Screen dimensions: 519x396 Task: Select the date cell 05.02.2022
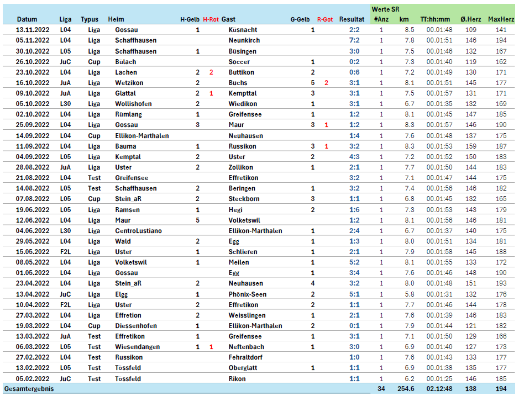click(32, 379)
